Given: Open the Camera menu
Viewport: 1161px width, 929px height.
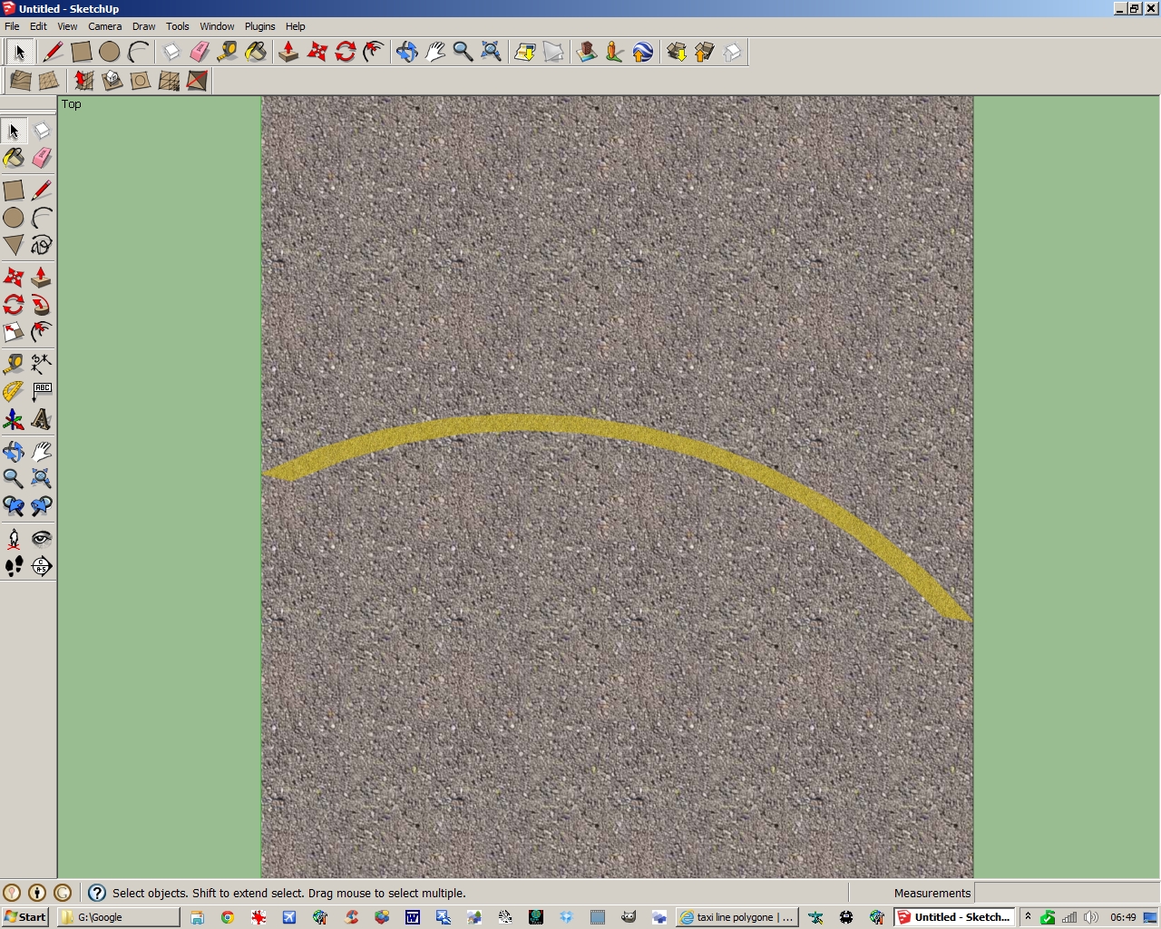Looking at the screenshot, I should (x=104, y=26).
